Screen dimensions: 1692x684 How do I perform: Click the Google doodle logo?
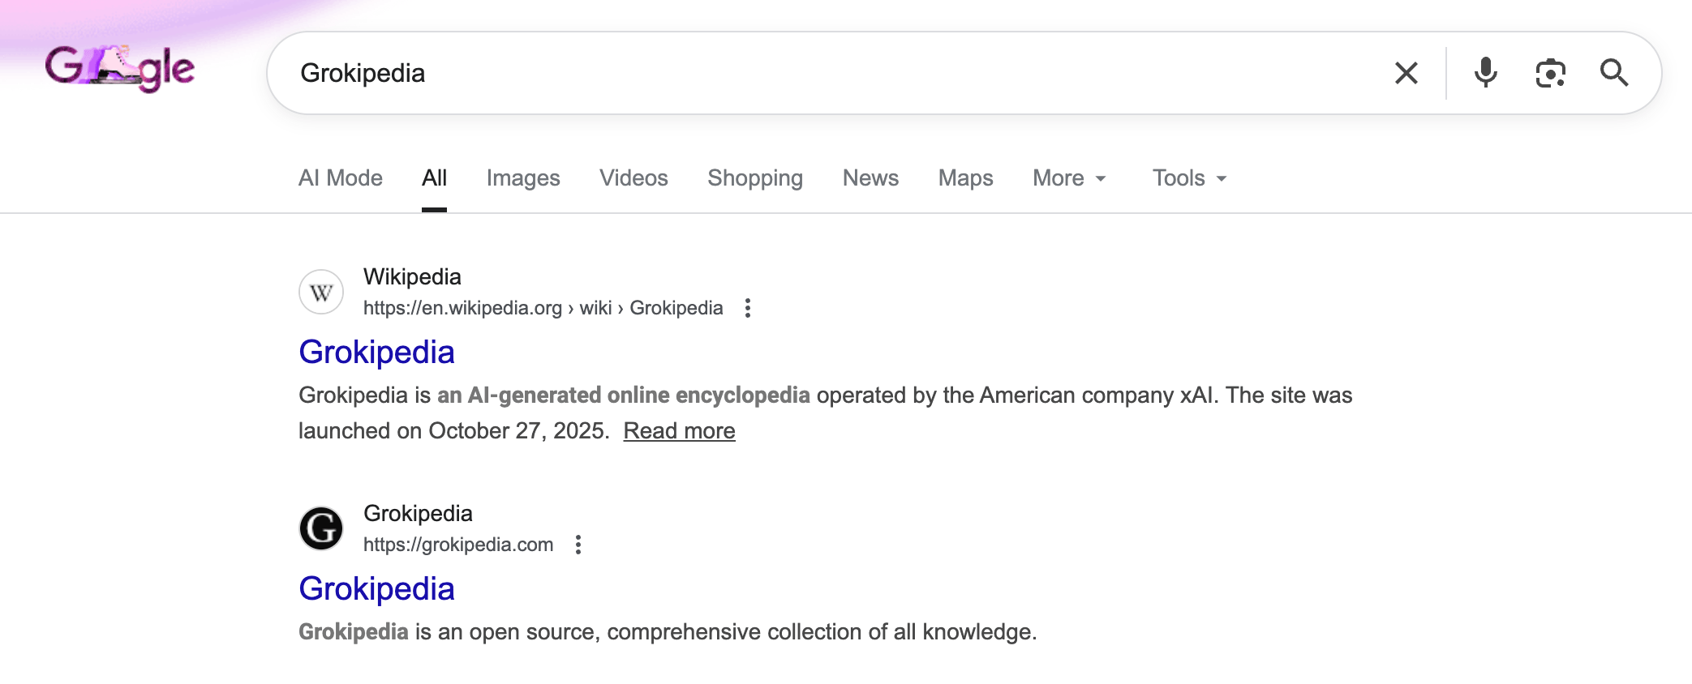coord(120,69)
